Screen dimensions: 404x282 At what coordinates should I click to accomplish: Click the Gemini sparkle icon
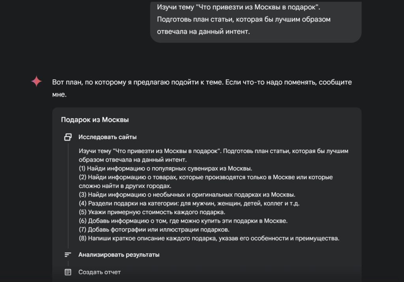(36, 82)
